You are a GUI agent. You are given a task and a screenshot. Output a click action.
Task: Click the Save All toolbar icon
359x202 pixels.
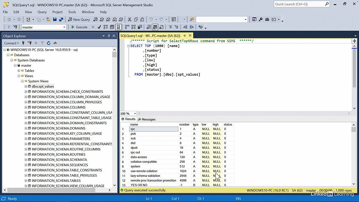click(x=61, y=19)
